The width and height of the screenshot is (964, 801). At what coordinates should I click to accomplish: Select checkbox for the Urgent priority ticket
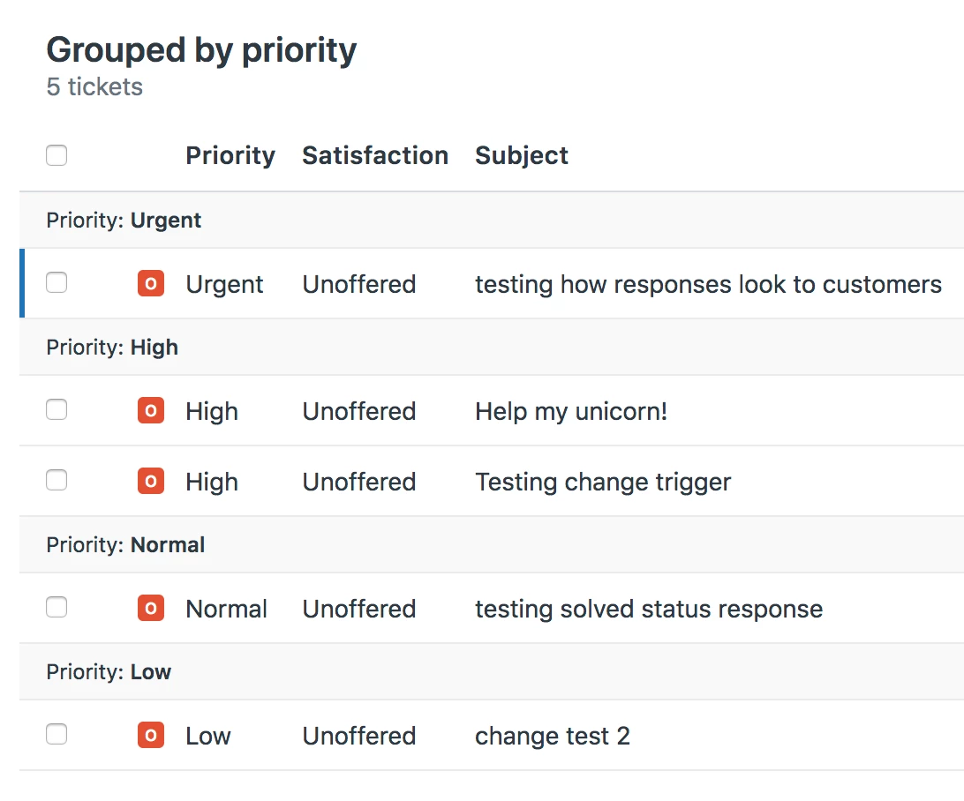[56, 283]
